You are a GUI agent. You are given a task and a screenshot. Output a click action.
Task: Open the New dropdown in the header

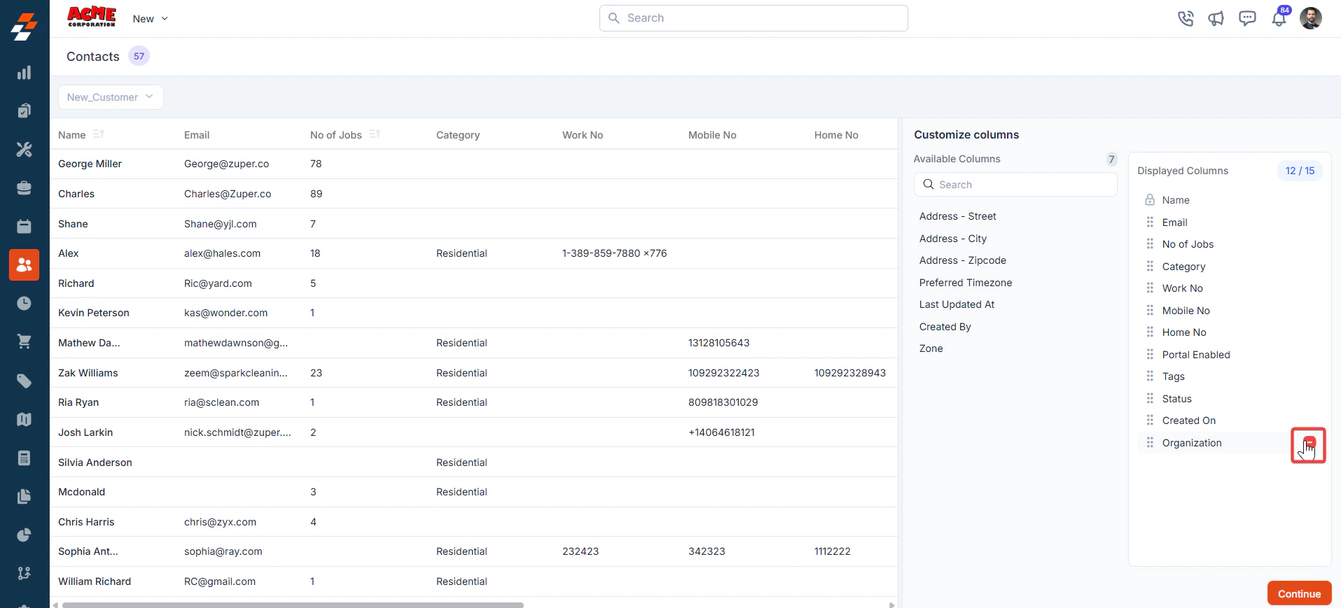pos(151,19)
